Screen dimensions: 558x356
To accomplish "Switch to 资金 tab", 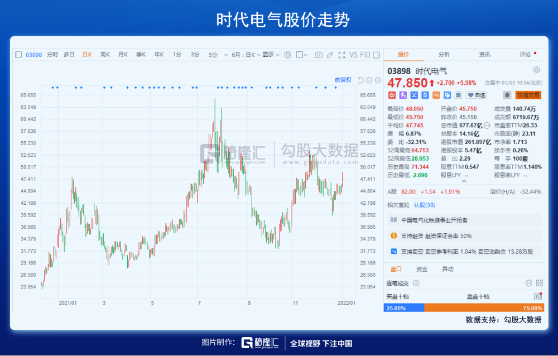I will (422, 269).
